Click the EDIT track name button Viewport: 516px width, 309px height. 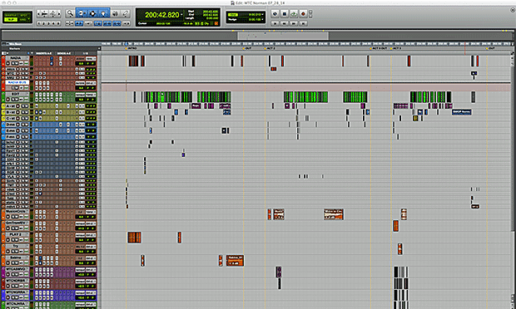tap(15, 94)
